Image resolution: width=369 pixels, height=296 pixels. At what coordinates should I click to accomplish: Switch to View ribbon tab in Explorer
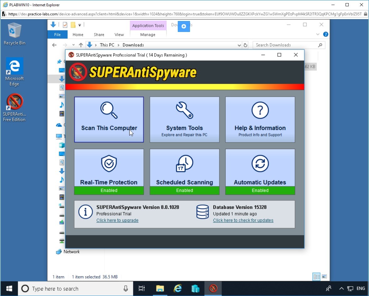[119, 35]
